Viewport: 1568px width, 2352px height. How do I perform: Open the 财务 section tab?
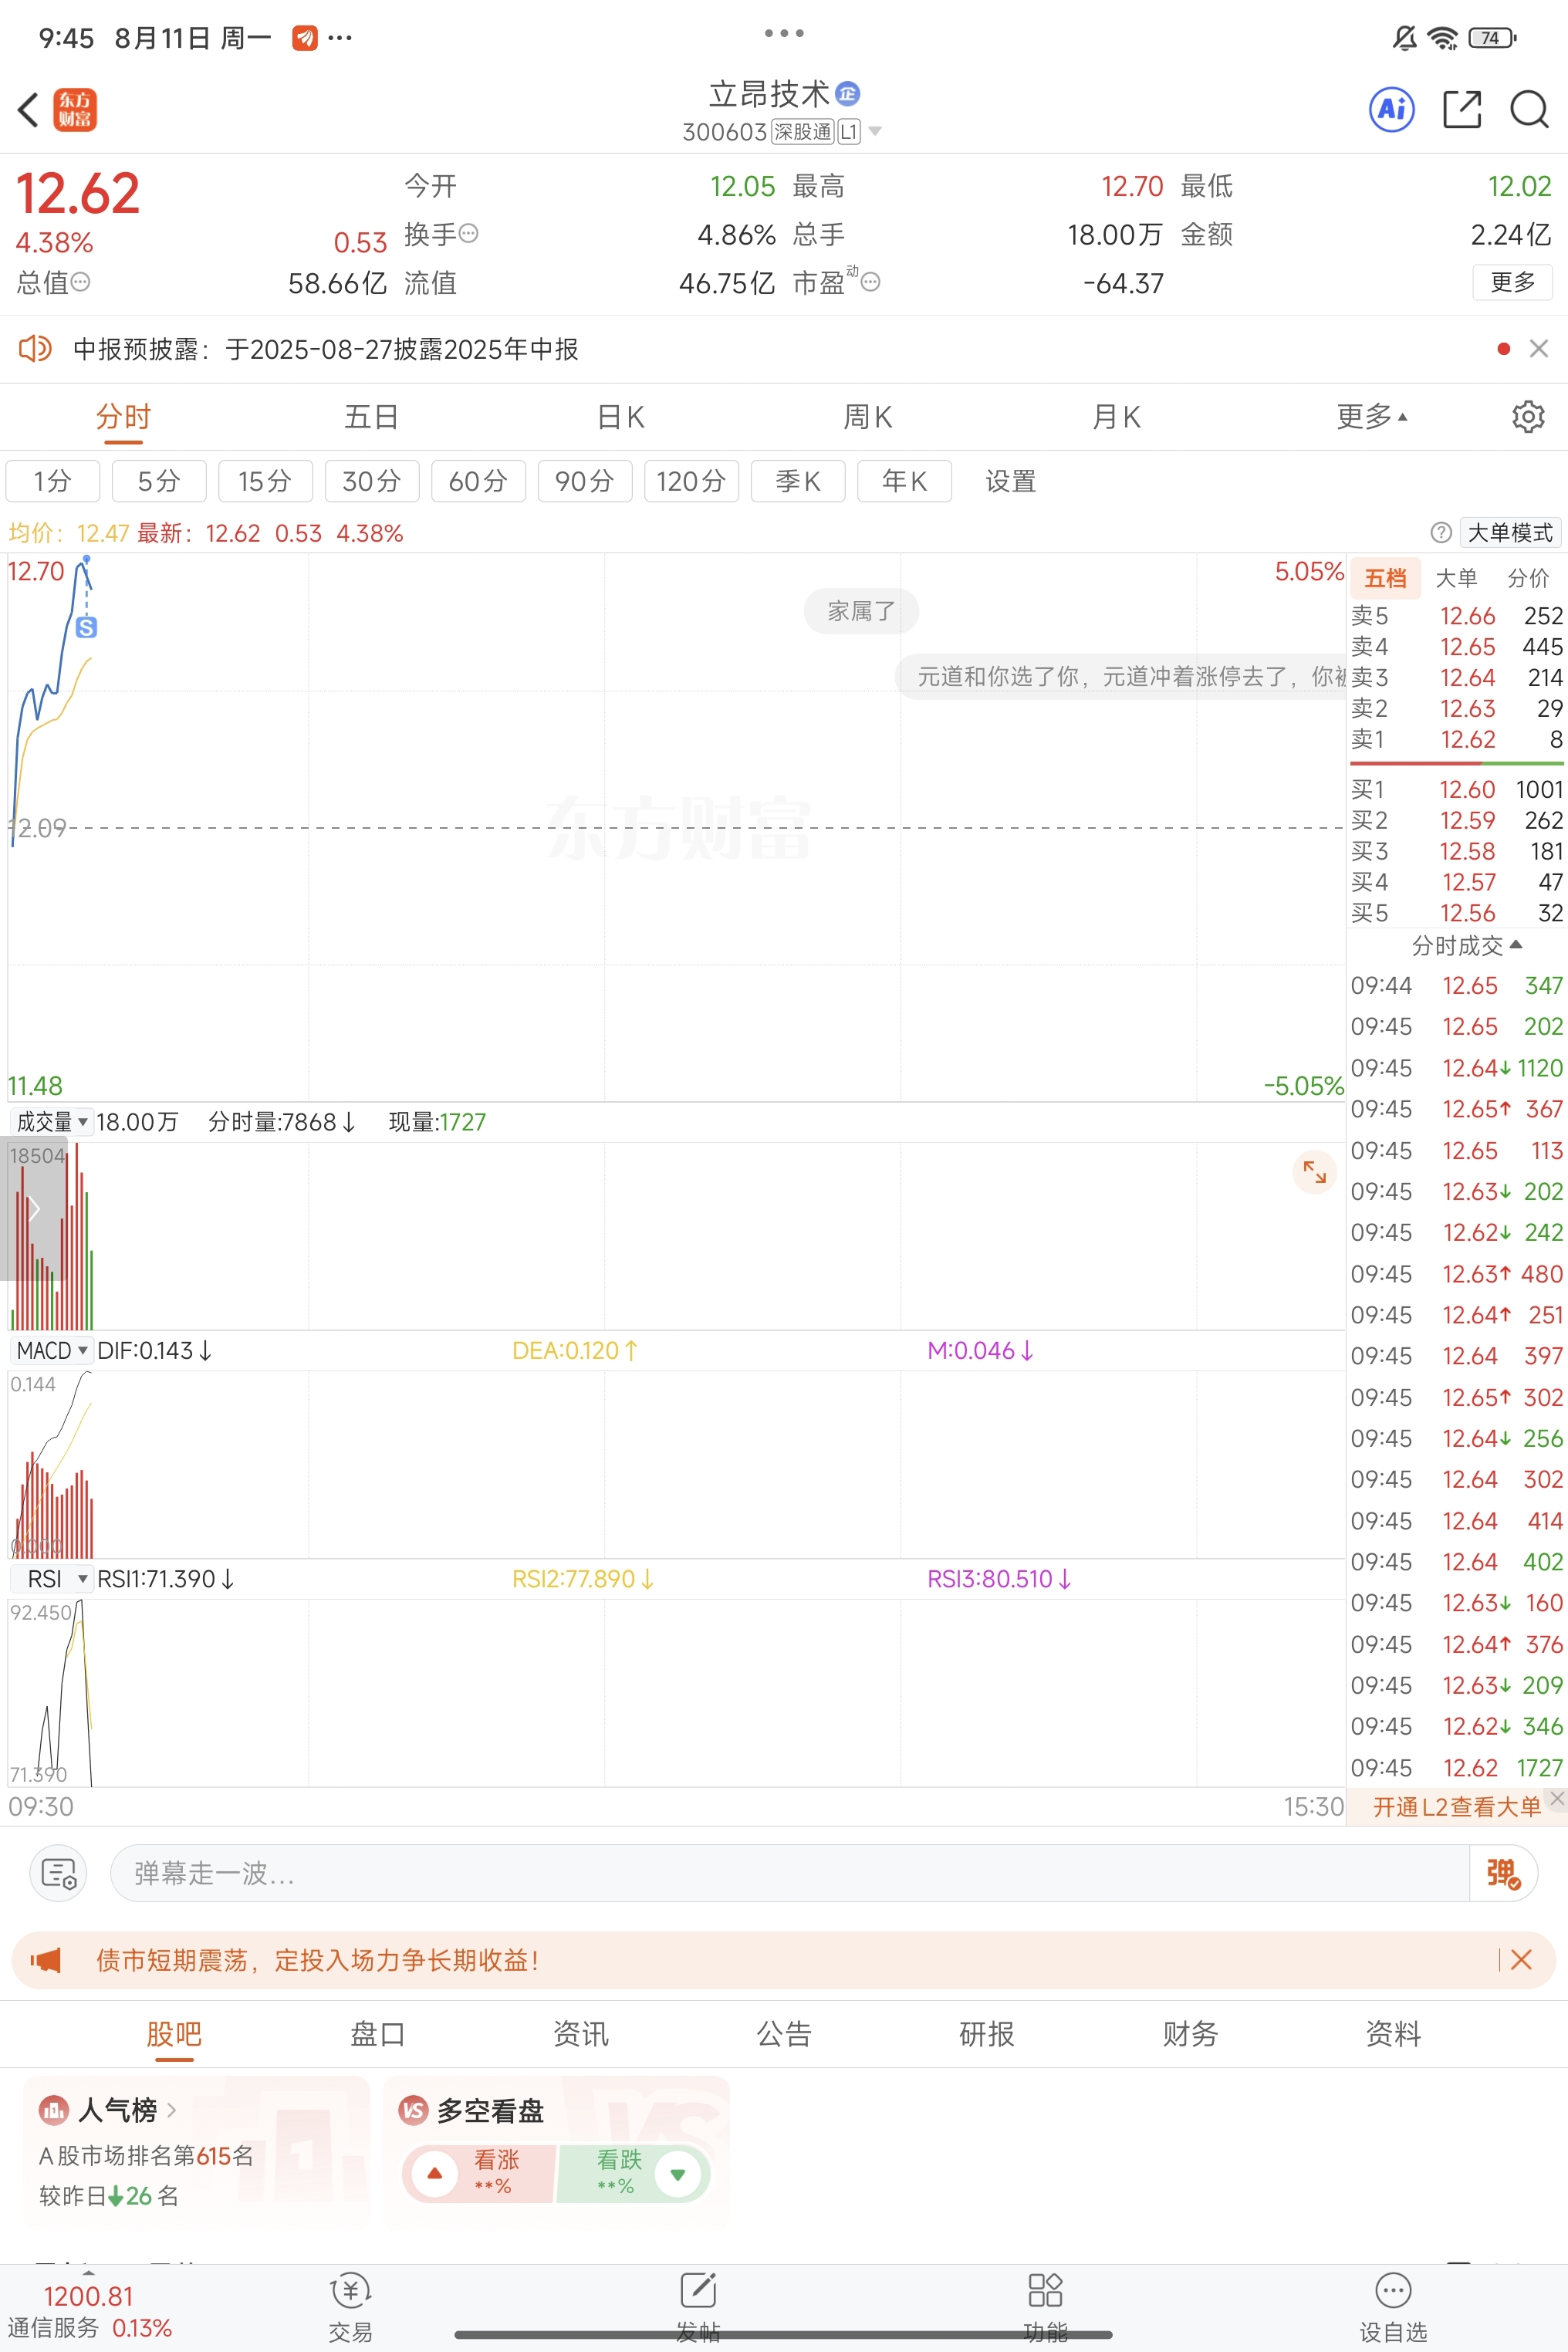click(1190, 2033)
